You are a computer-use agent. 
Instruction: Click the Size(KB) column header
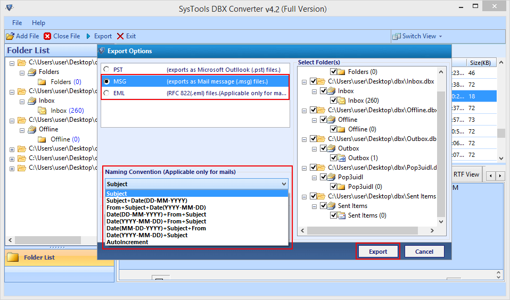[480, 63]
